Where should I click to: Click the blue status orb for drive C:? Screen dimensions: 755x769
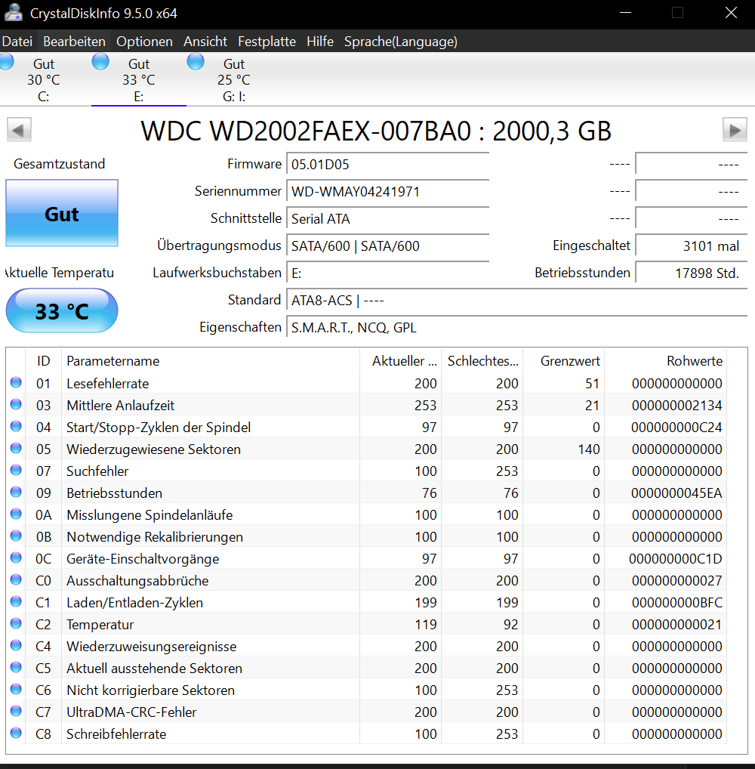pos(6,62)
